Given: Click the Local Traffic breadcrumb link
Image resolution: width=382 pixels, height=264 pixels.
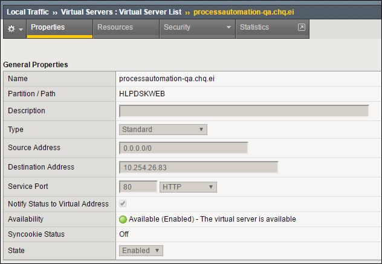Looking at the screenshot, I should 28,12.
